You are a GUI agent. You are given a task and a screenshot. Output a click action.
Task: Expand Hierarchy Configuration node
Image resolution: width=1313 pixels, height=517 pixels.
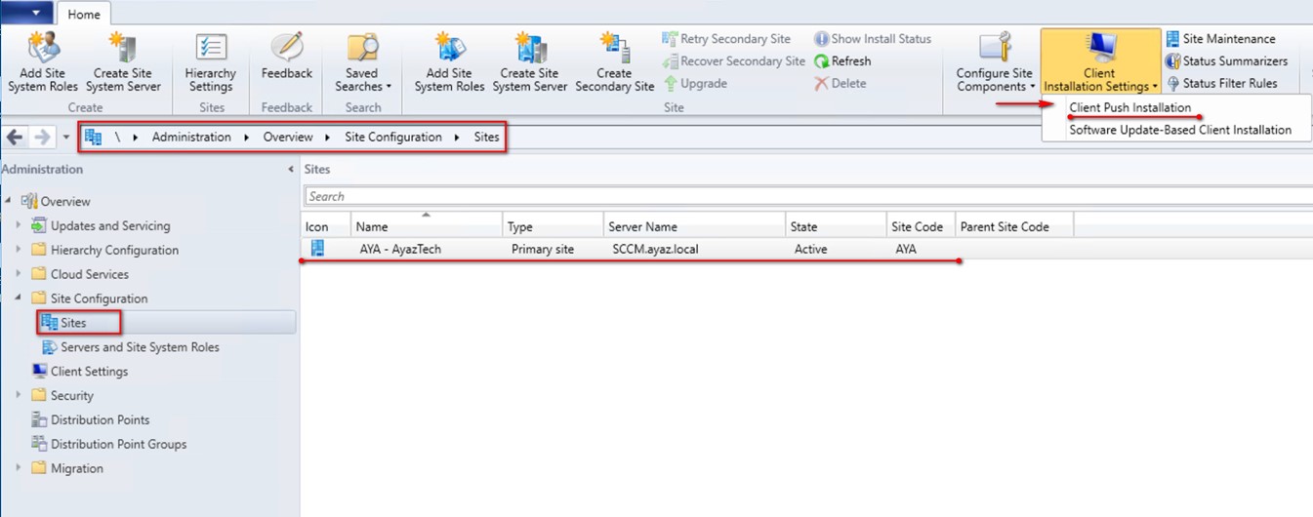coord(18,250)
